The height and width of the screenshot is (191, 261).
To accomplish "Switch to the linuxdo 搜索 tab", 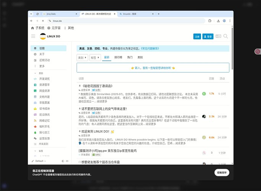I will pyautogui.click(x=137, y=14).
